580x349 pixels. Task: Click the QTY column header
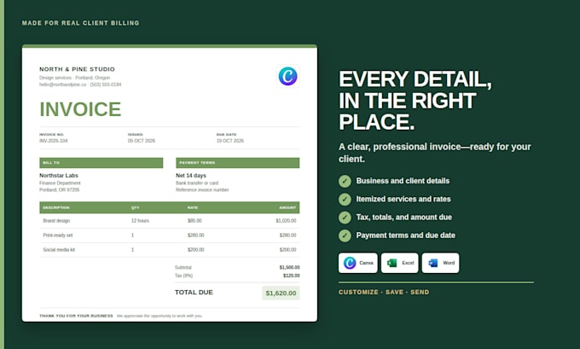(x=135, y=207)
